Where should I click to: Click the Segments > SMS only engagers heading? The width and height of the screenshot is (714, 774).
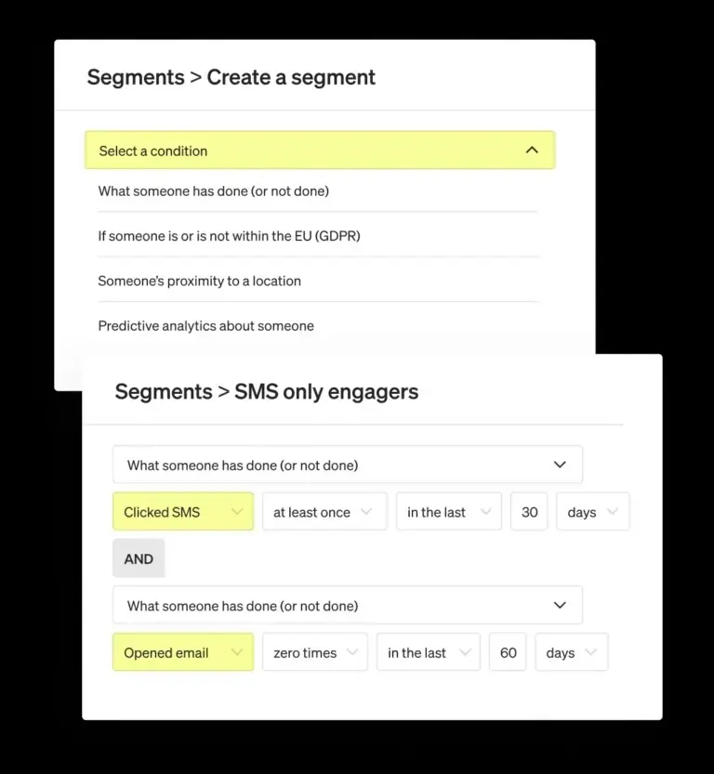point(266,392)
